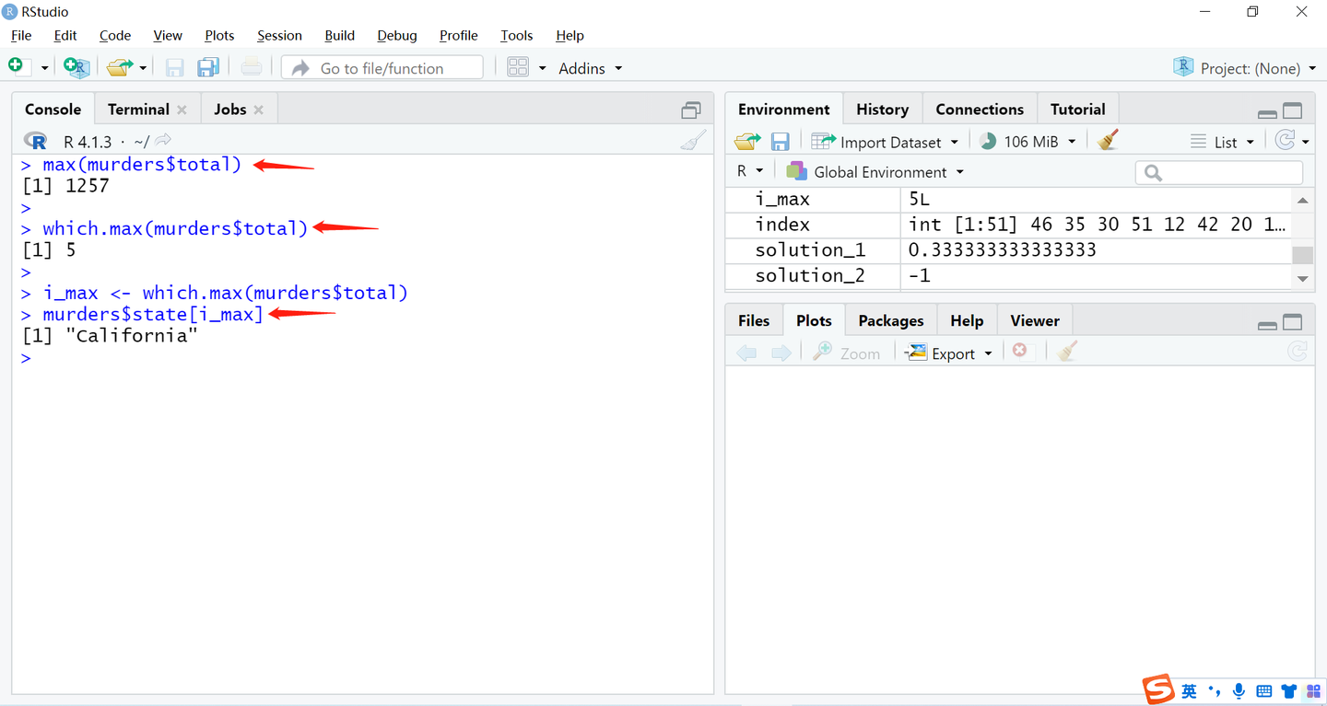Open the List view mode dropdown

[1222, 142]
